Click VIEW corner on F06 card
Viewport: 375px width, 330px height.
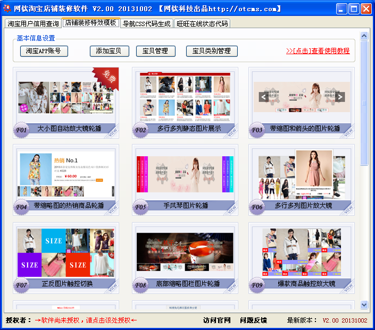click(348, 209)
